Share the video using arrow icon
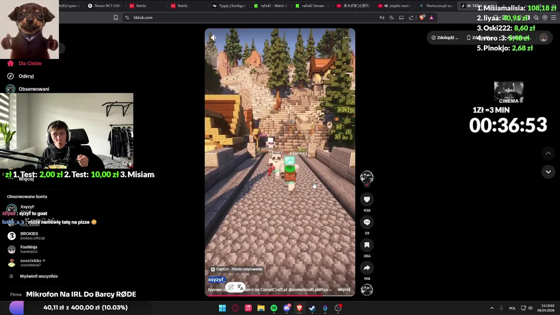 367,268
